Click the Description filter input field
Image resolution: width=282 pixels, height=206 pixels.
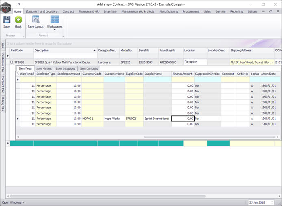pyautogui.click(x=65, y=56)
